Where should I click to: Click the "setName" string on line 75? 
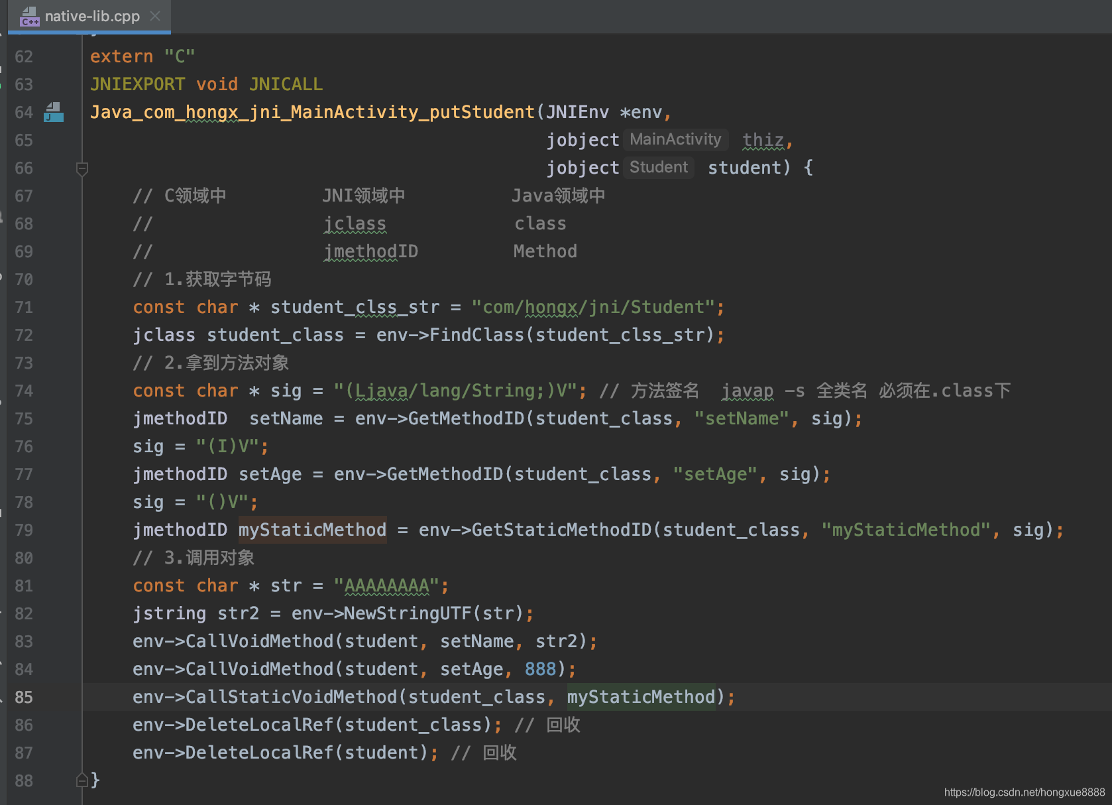[x=742, y=418]
